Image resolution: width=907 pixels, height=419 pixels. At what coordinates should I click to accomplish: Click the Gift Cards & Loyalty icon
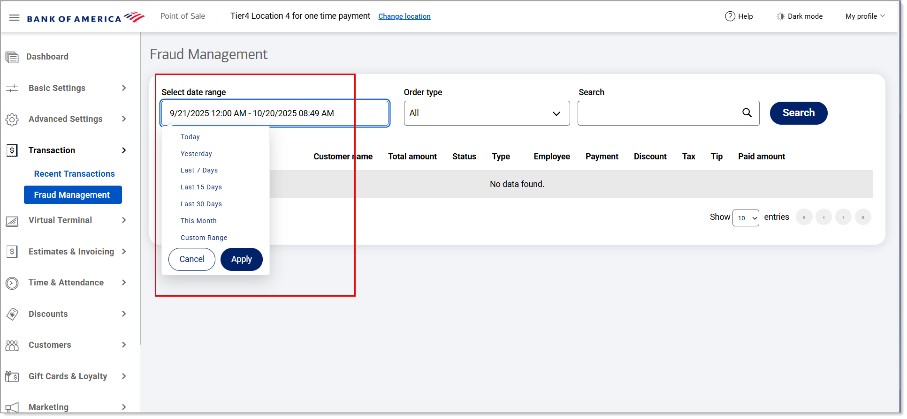12,376
